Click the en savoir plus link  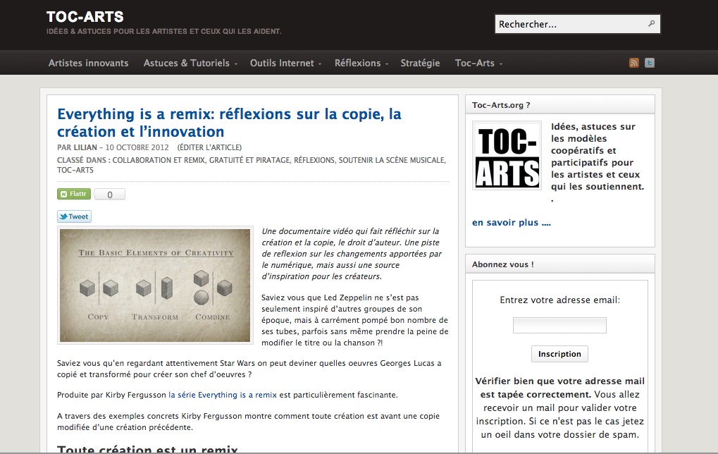click(x=512, y=223)
